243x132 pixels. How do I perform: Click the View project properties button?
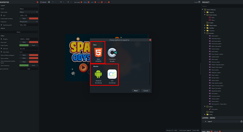tap(29, 69)
